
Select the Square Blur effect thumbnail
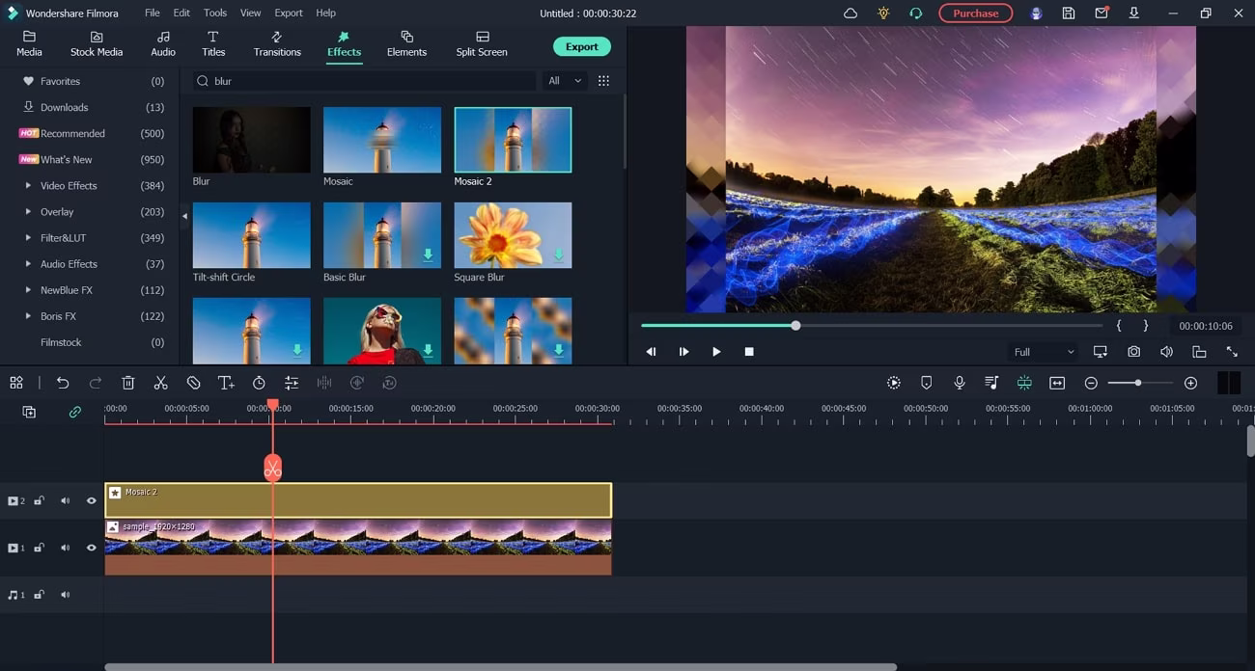(513, 235)
